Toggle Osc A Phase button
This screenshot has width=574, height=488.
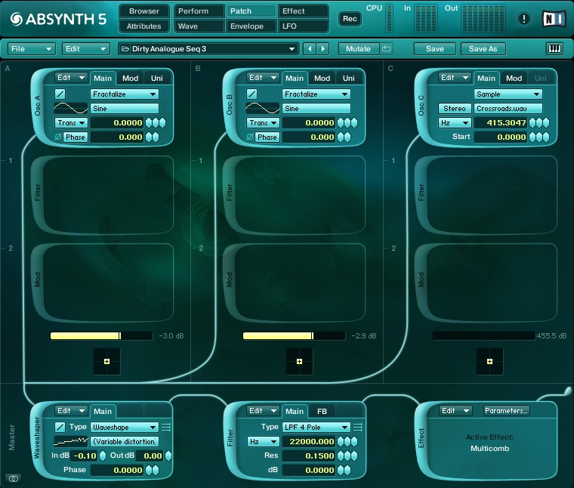(76, 137)
